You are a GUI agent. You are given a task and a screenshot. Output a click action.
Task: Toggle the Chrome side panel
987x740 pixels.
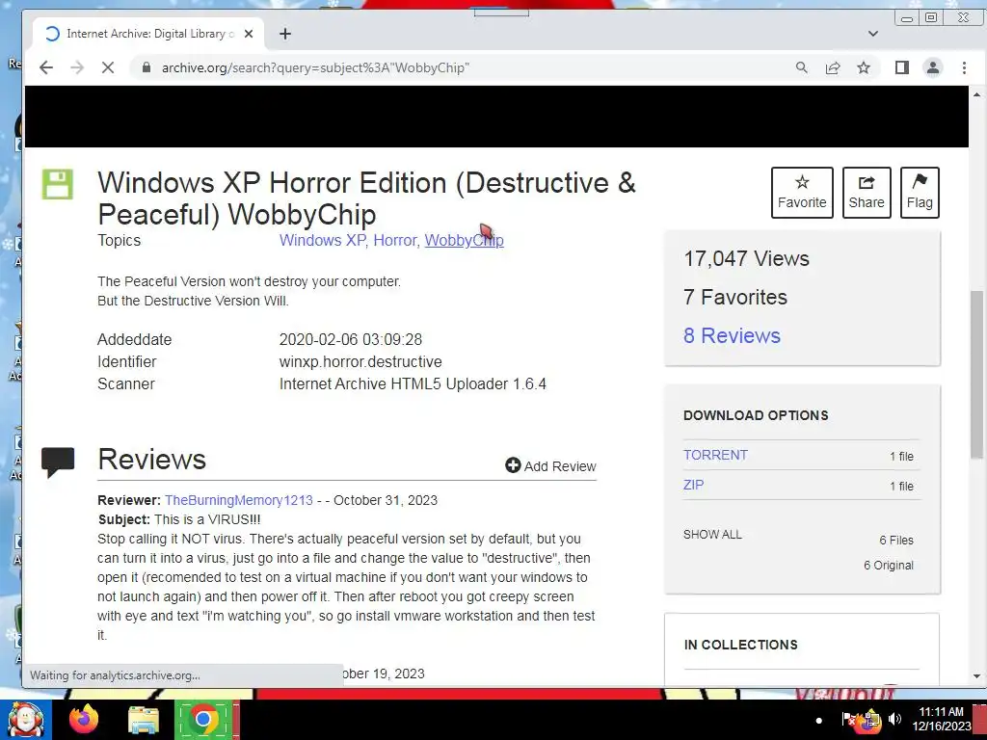coord(901,67)
